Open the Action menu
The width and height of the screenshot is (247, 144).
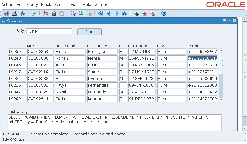tap(7, 5)
